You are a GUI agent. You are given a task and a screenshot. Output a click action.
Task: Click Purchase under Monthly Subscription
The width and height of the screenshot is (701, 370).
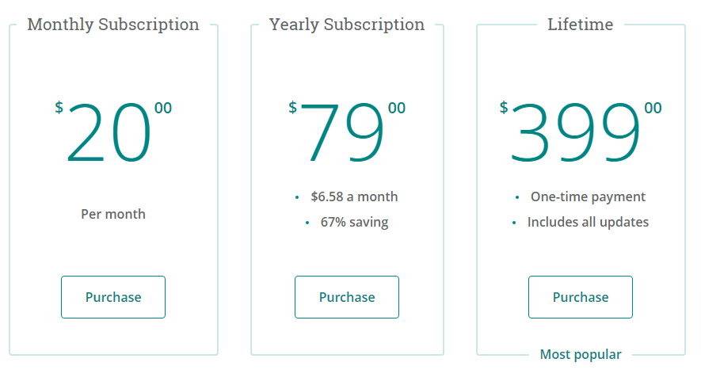point(113,297)
